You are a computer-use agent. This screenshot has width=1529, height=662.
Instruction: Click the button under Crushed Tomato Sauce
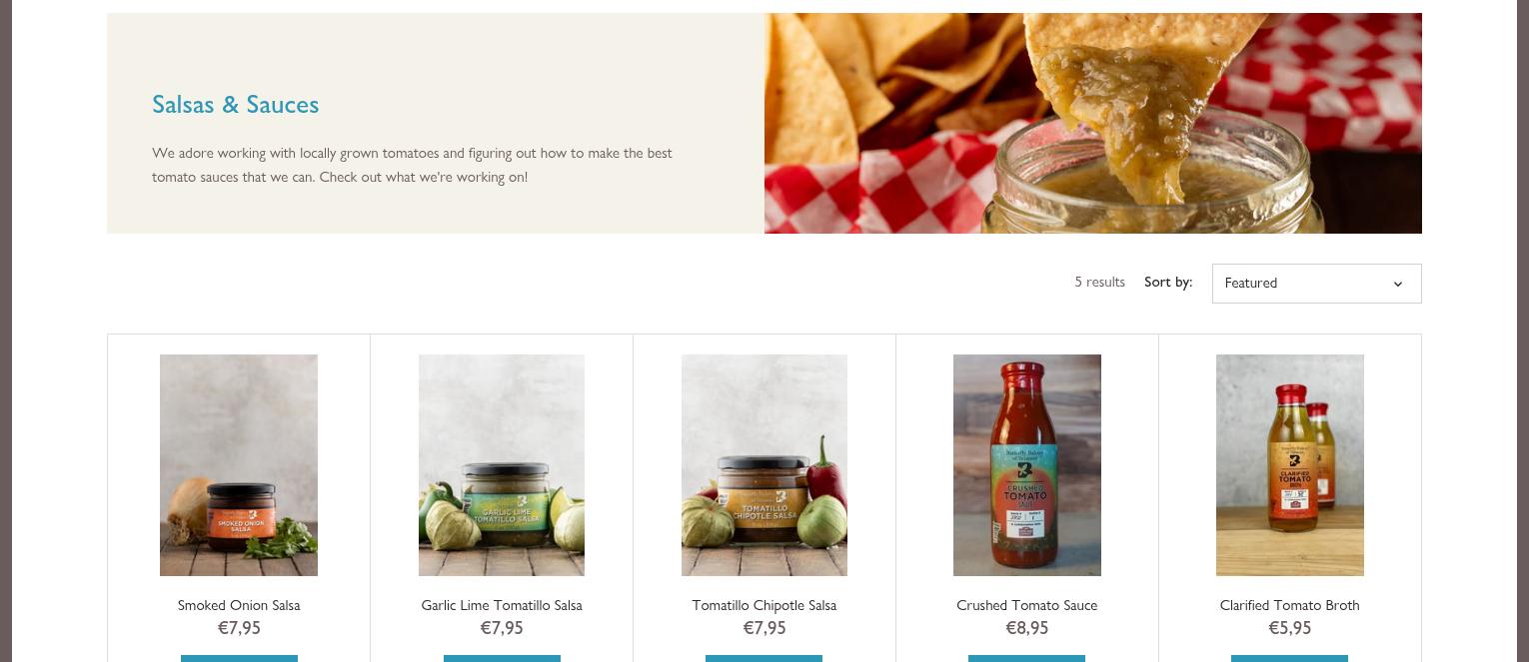pyautogui.click(x=1027, y=658)
